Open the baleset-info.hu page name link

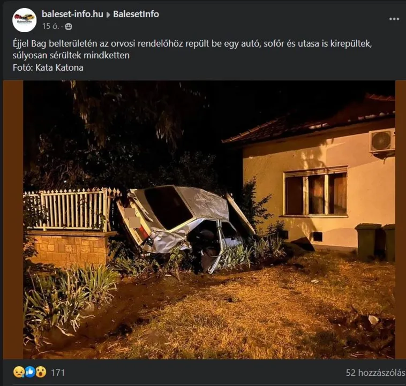(72, 14)
